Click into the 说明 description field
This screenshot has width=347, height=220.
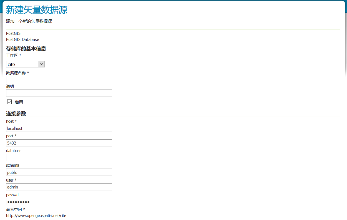pos(59,93)
